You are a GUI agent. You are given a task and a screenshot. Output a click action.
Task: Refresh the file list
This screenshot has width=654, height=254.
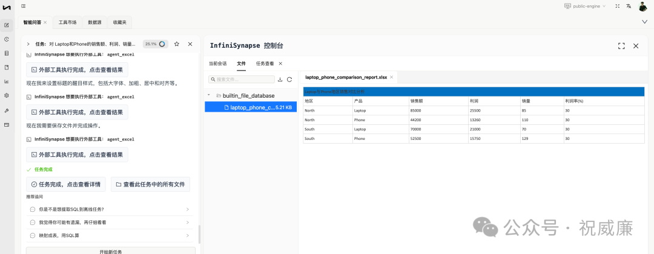(x=289, y=79)
